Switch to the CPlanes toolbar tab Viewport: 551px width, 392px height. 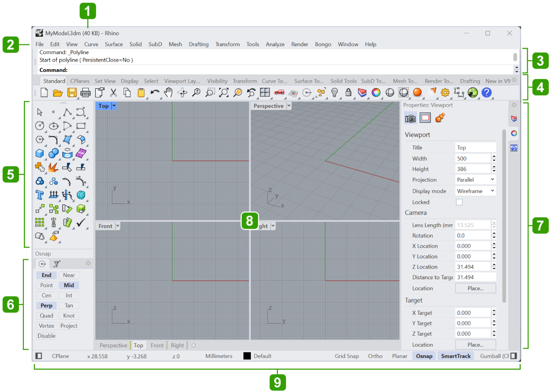tap(80, 81)
